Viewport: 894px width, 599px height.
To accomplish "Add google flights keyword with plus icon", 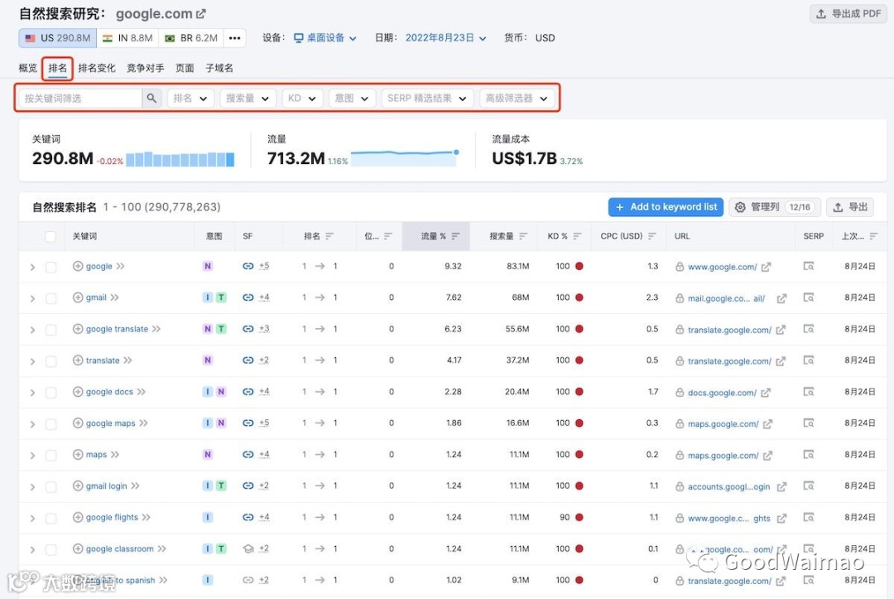I will [78, 517].
